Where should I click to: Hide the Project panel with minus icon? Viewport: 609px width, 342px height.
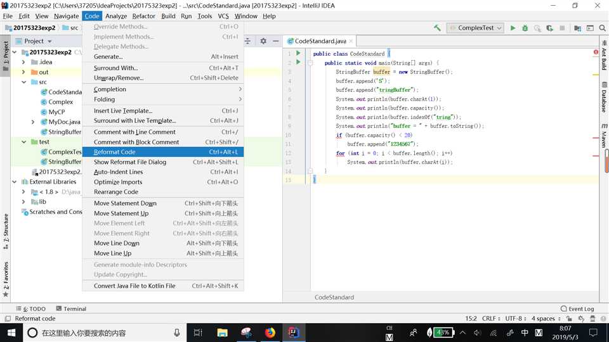click(x=276, y=41)
